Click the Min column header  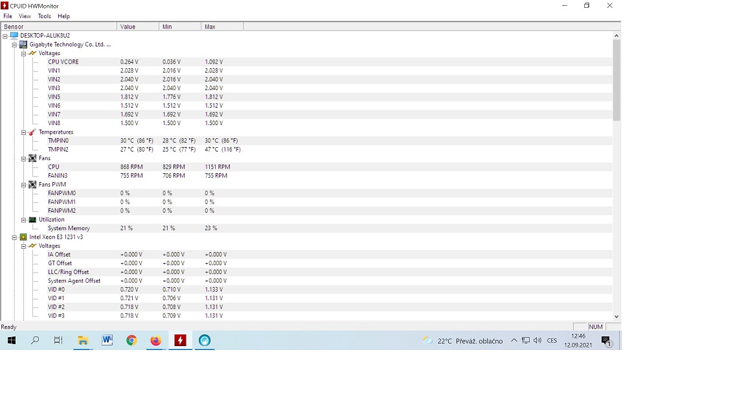pos(180,27)
